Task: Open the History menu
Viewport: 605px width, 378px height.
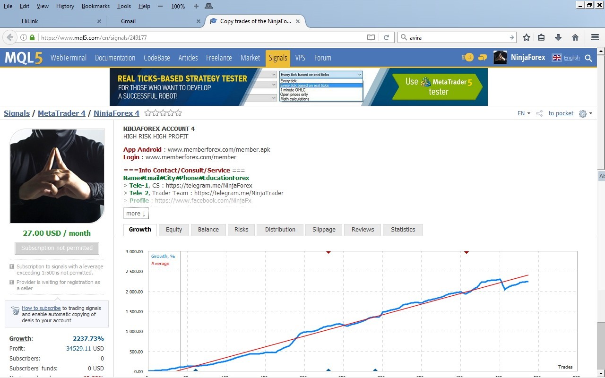Action: point(65,6)
